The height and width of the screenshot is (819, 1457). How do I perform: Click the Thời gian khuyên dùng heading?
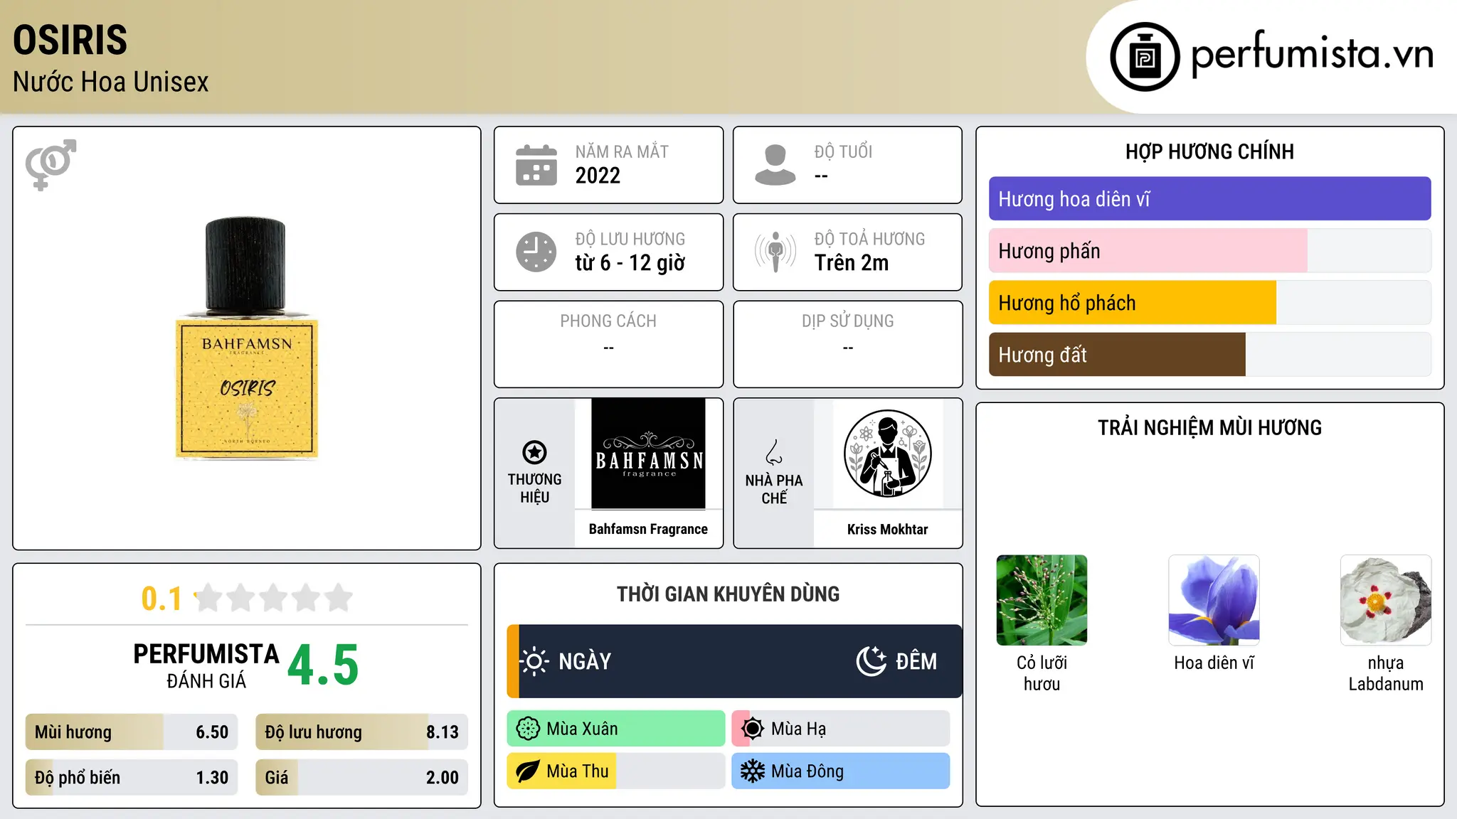728,594
